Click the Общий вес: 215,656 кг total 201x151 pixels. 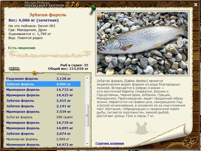click(x=68, y=69)
